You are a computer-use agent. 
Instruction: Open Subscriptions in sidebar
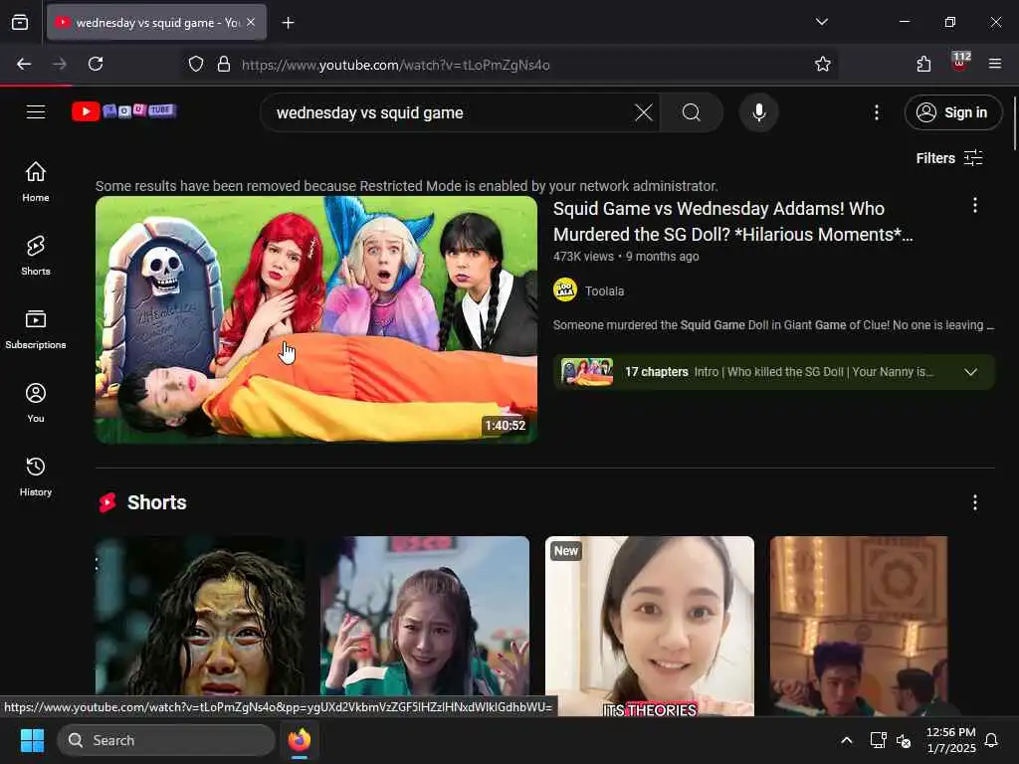click(36, 329)
